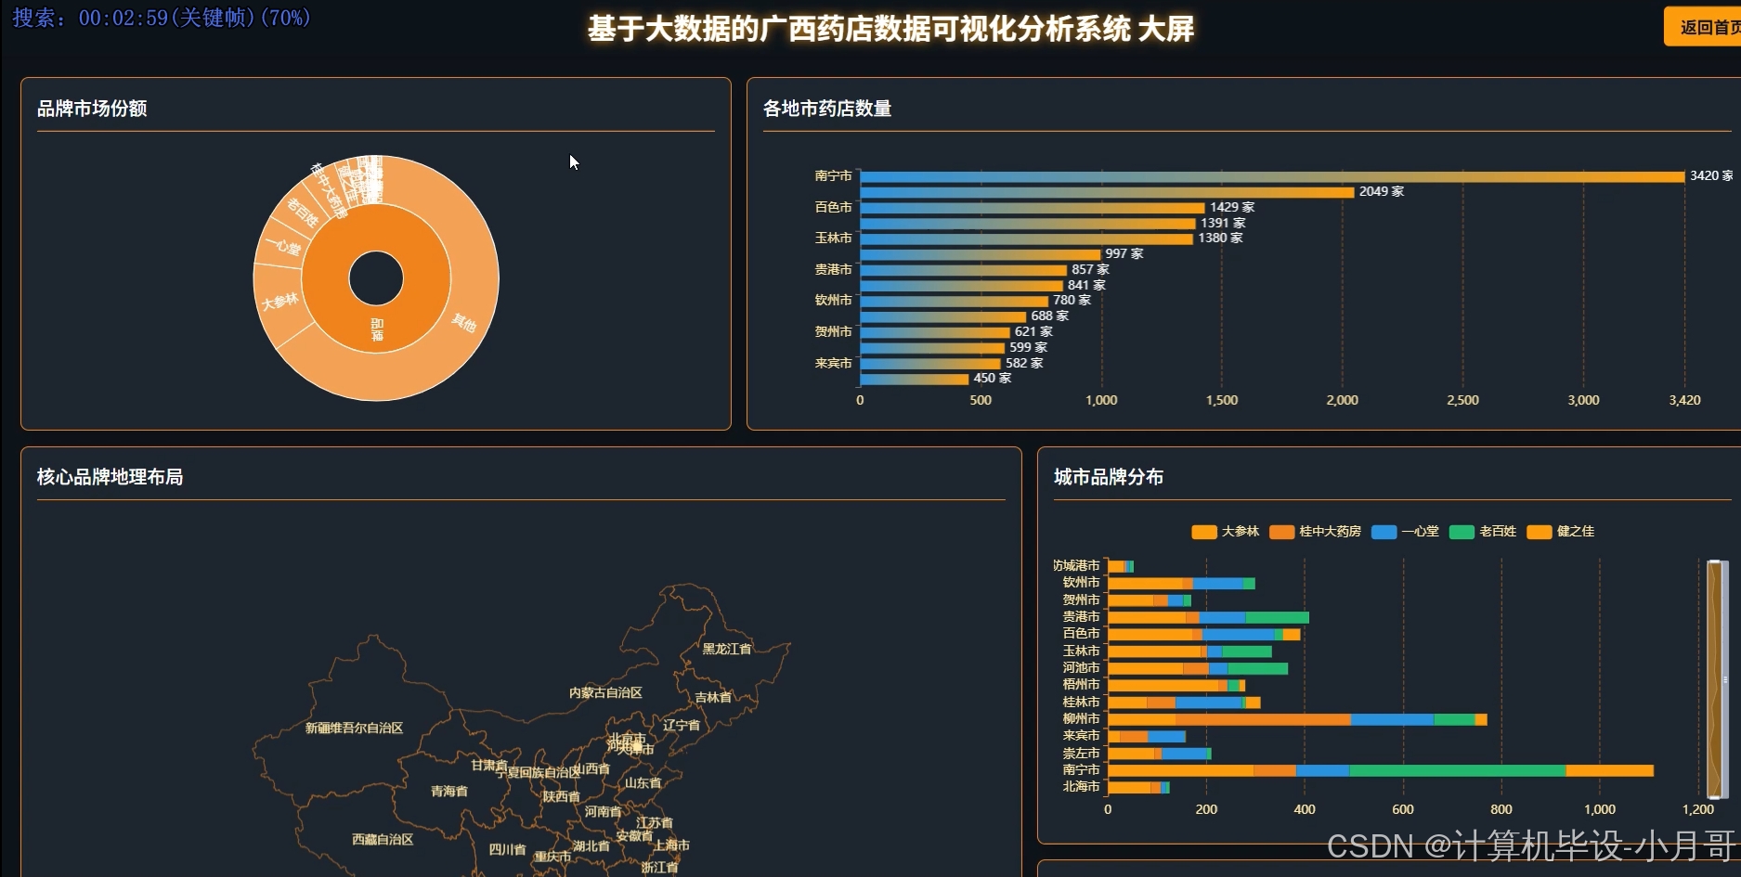The image size is (1741, 877).
Task: Click 河南省 on the map
Action: tap(603, 812)
